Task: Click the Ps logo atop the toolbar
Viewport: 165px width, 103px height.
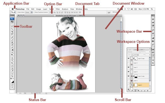Action: pos(12,19)
